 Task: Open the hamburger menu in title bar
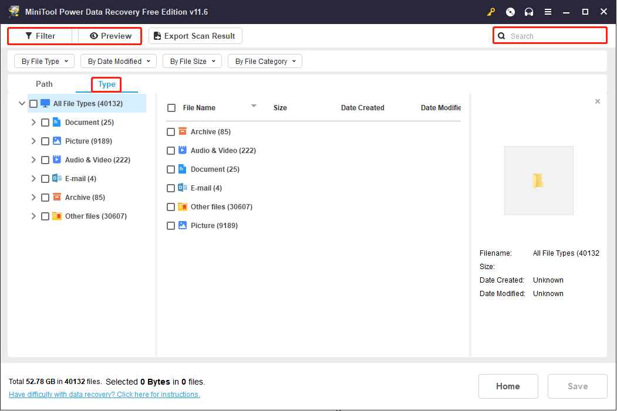pos(548,12)
